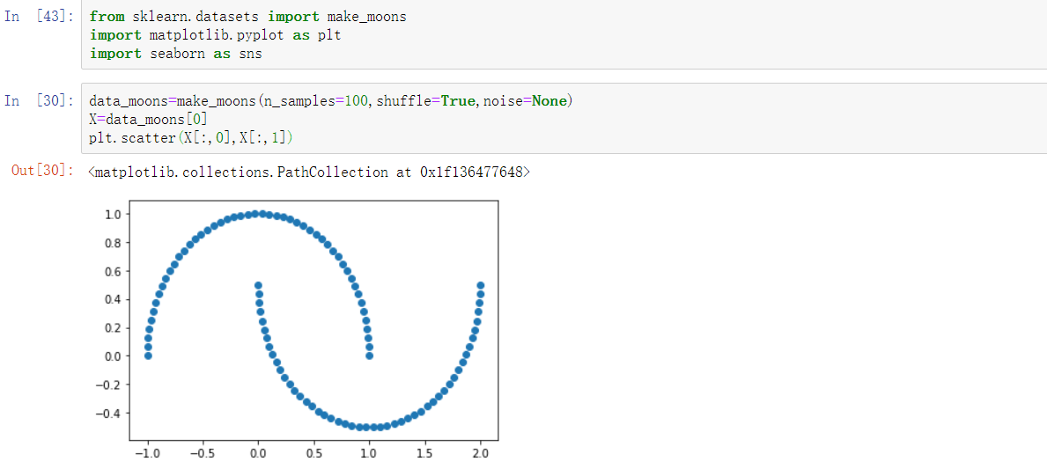Image resolution: width=1047 pixels, height=469 pixels.
Task: Click the 'import seaborn as sns' line
Action: [x=175, y=54]
